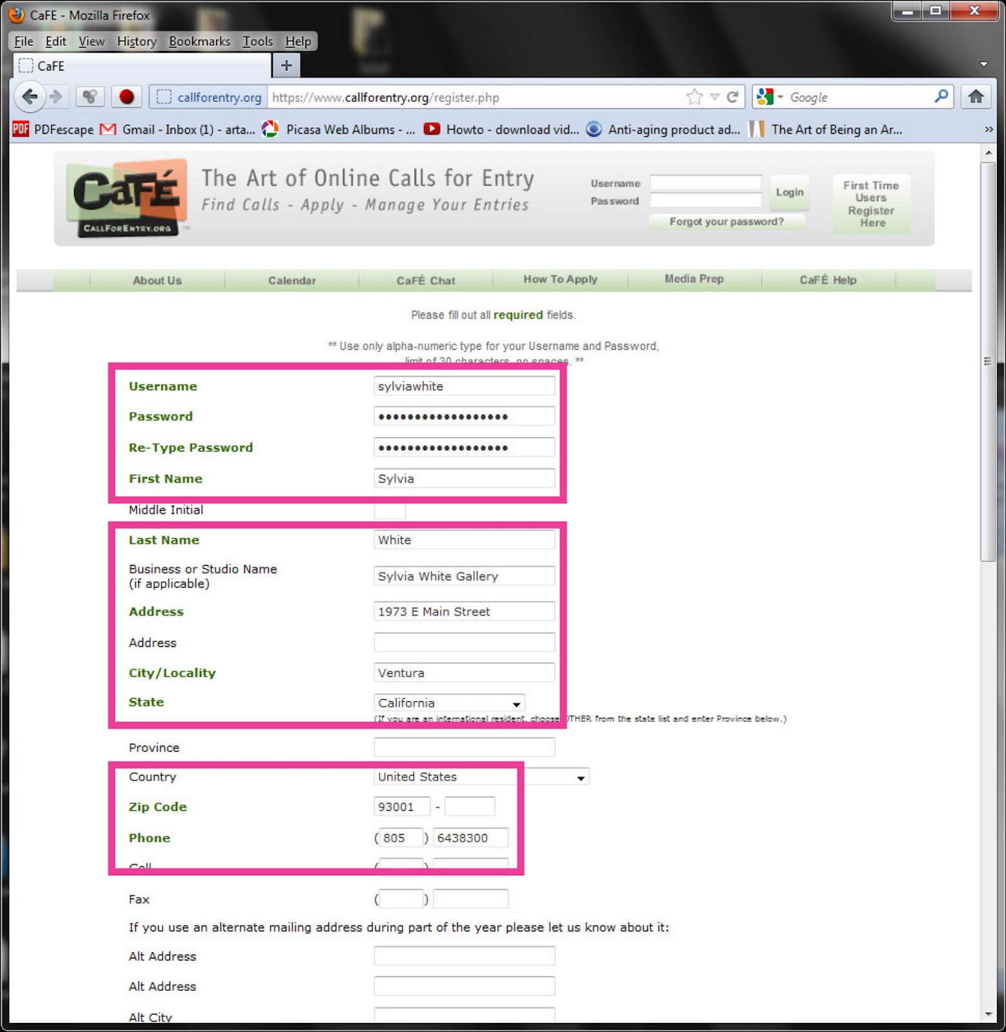The image size is (1006, 1032).
Task: Click the Business or Studio Name field
Action: click(x=464, y=576)
